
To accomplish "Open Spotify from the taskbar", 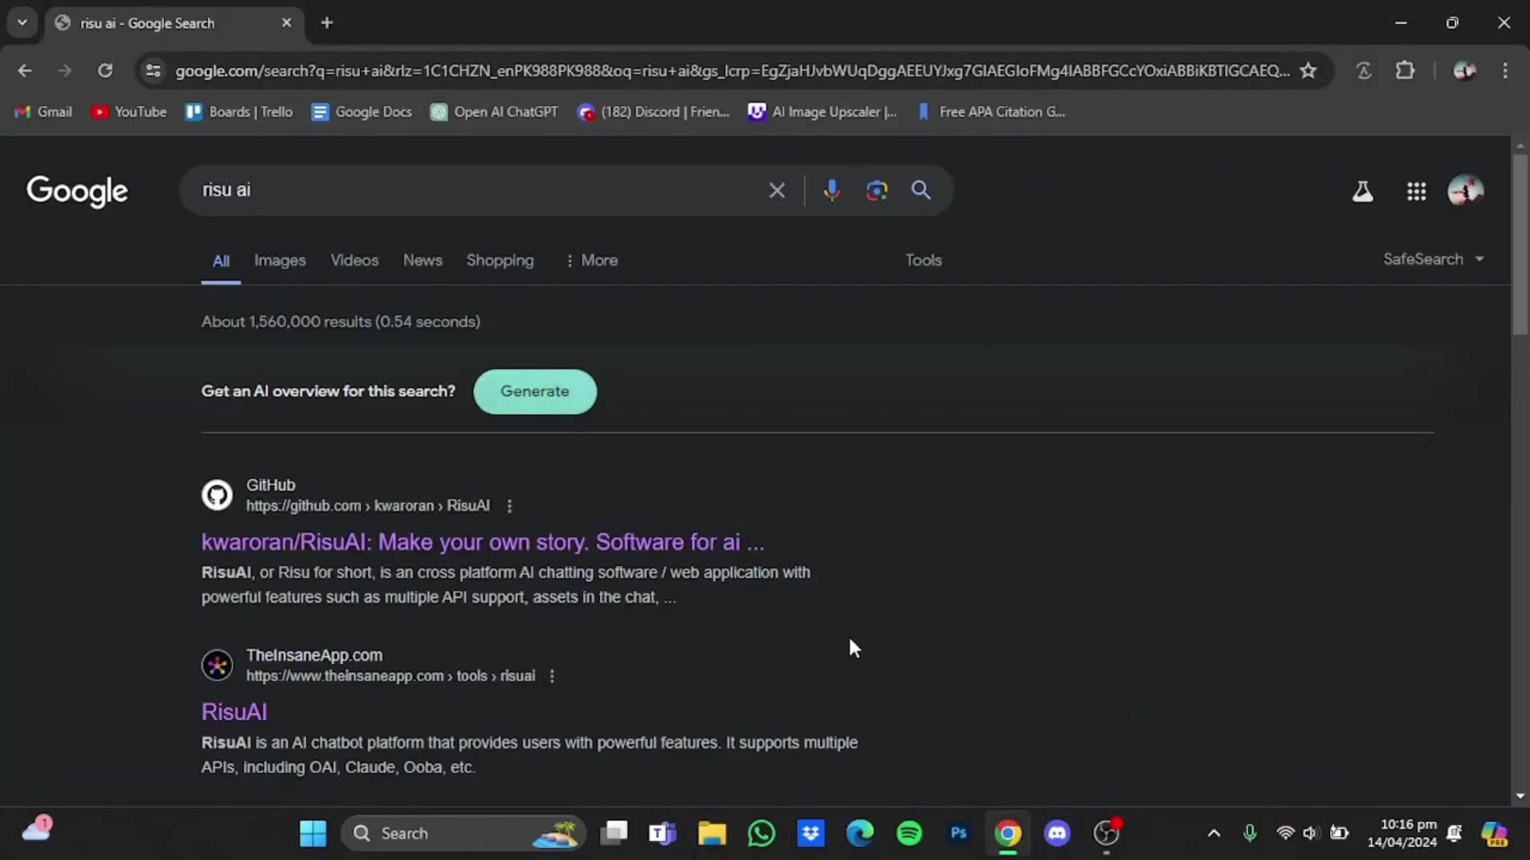I will coord(909,833).
